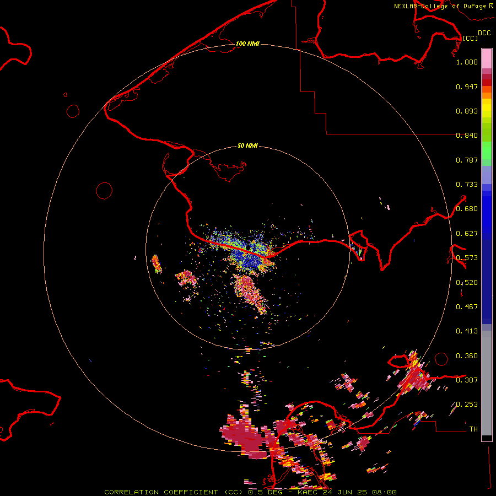The width and height of the screenshot is (496, 496).
Task: Click the 0.947 color scale value
Action: pyautogui.click(x=467, y=87)
